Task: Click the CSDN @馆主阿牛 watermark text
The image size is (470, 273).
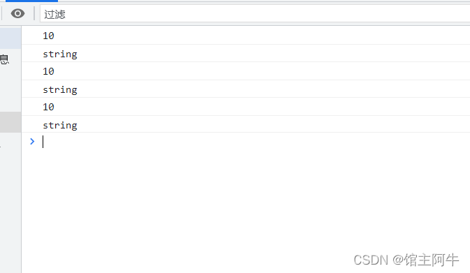Action: (x=406, y=260)
